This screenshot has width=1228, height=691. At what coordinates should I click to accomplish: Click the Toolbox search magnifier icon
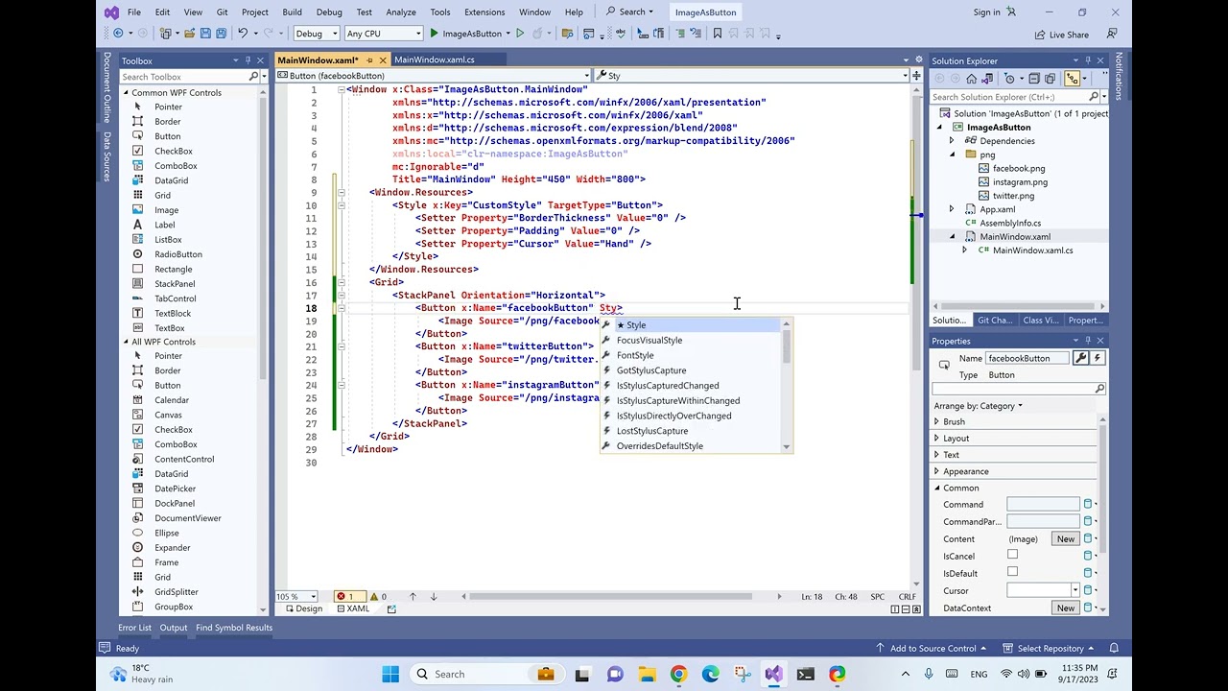[253, 77]
